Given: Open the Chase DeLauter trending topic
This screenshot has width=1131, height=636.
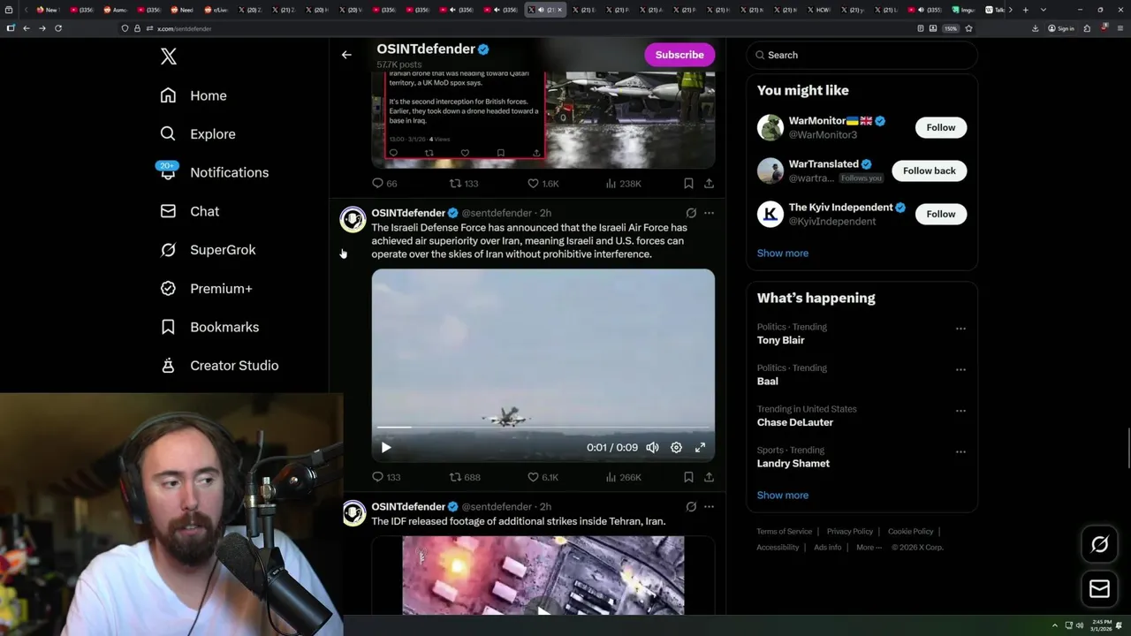Looking at the screenshot, I should click(x=795, y=422).
